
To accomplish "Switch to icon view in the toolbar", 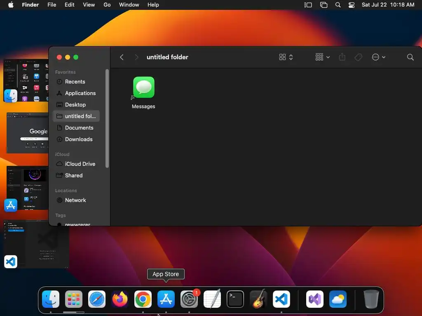I will pos(286,57).
